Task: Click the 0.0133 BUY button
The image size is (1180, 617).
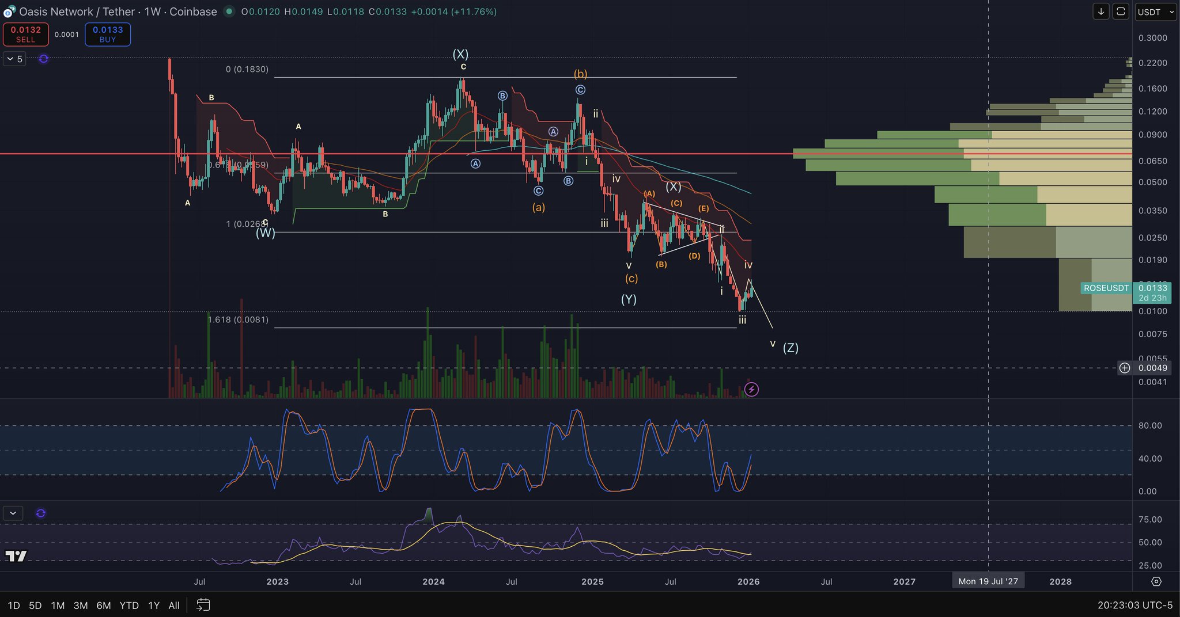Action: point(108,35)
